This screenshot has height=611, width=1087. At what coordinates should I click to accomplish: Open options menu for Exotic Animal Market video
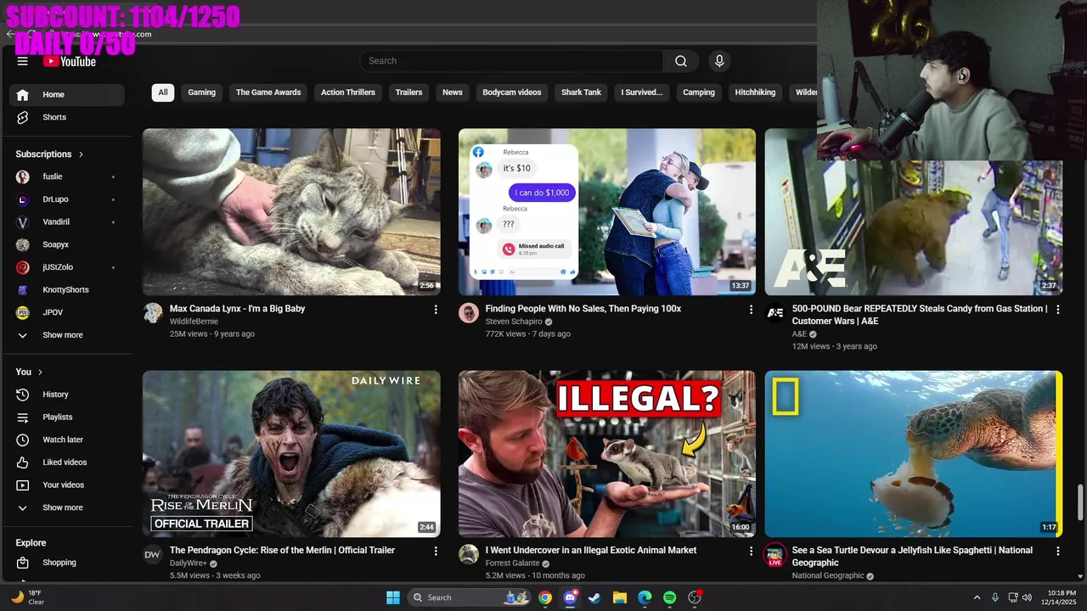click(751, 551)
